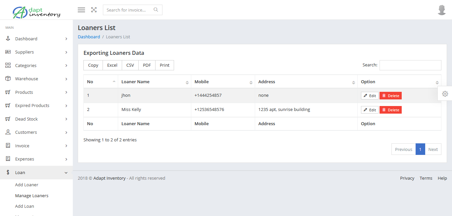
Task: Open the settings gear panel
Action: (445, 94)
